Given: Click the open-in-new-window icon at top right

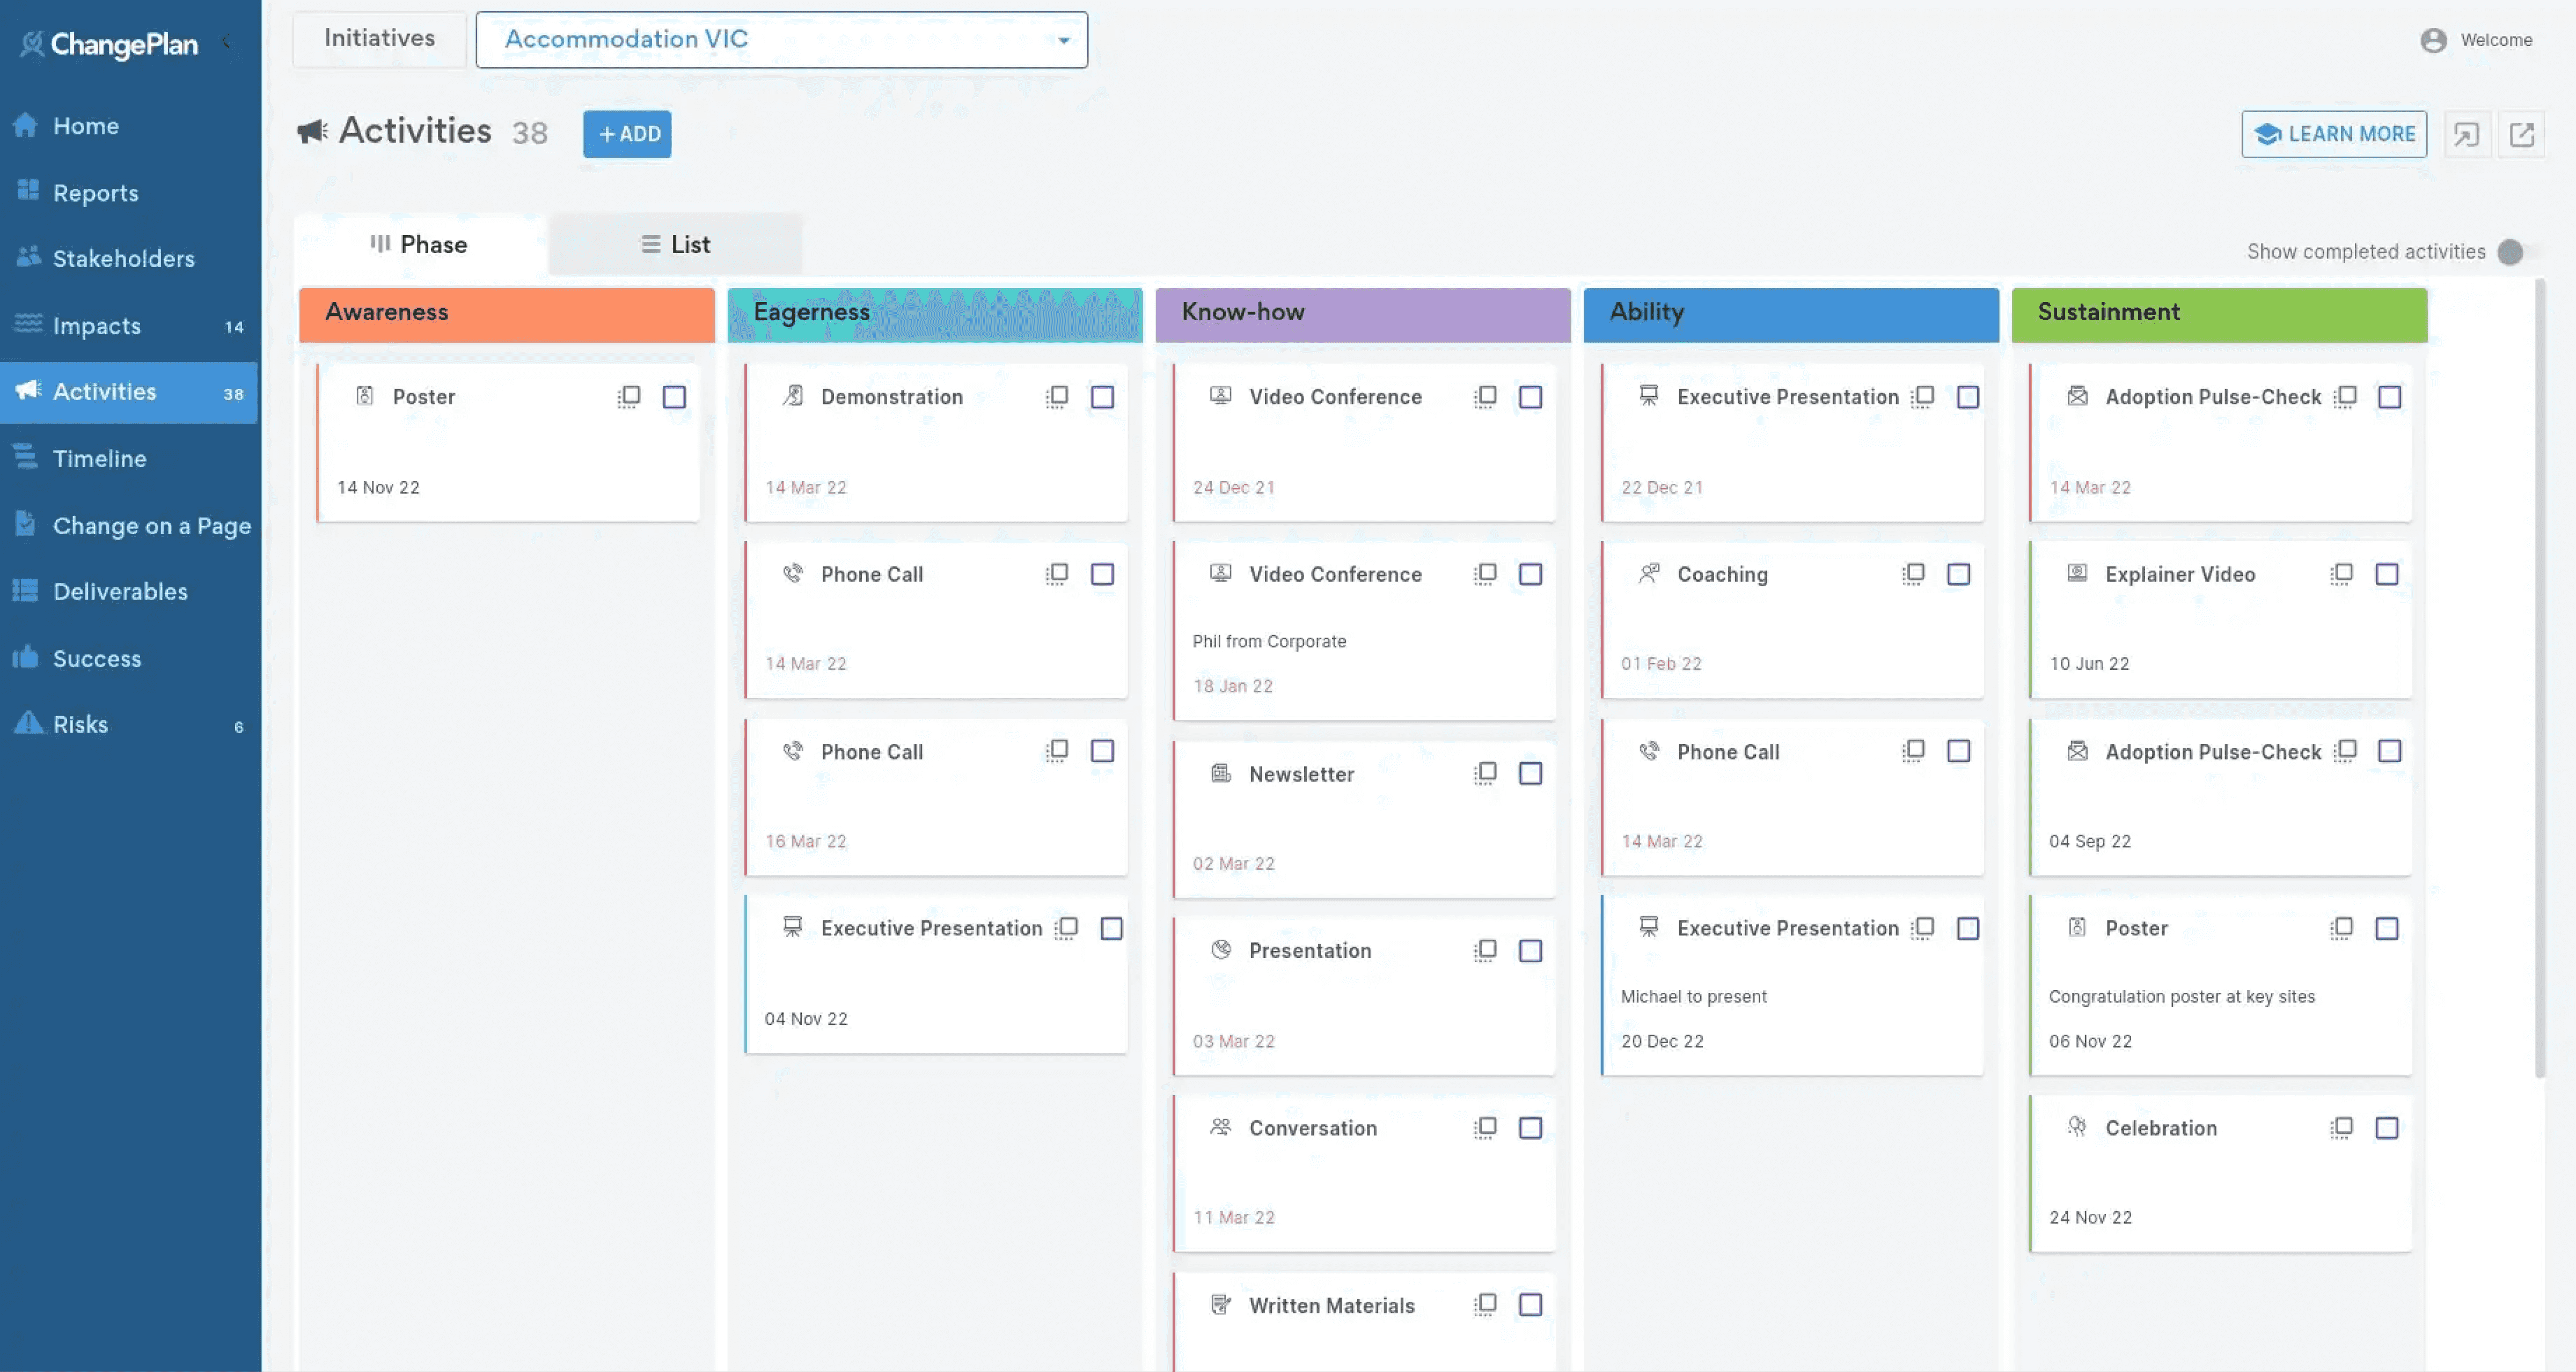Looking at the screenshot, I should click(2521, 134).
